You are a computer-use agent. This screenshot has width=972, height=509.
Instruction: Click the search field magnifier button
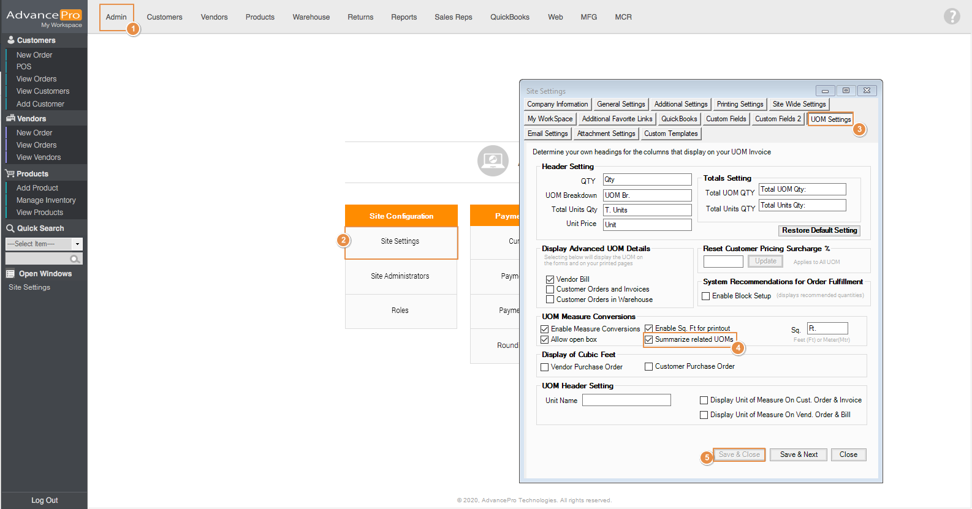coord(75,259)
